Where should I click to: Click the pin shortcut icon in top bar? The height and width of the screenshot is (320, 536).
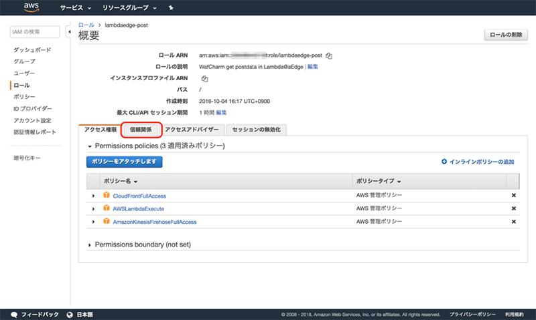pos(171,9)
